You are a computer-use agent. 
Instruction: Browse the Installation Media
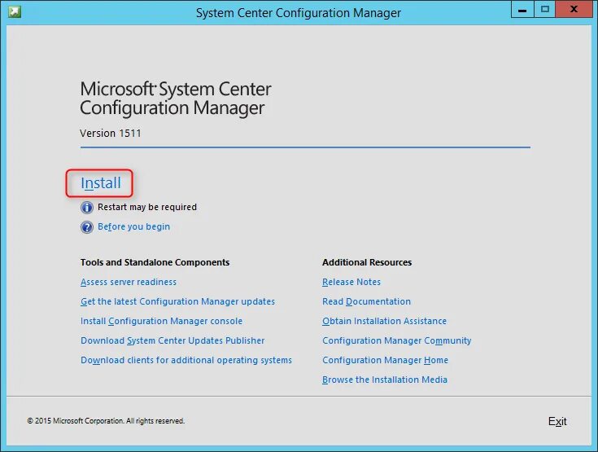[384, 380]
